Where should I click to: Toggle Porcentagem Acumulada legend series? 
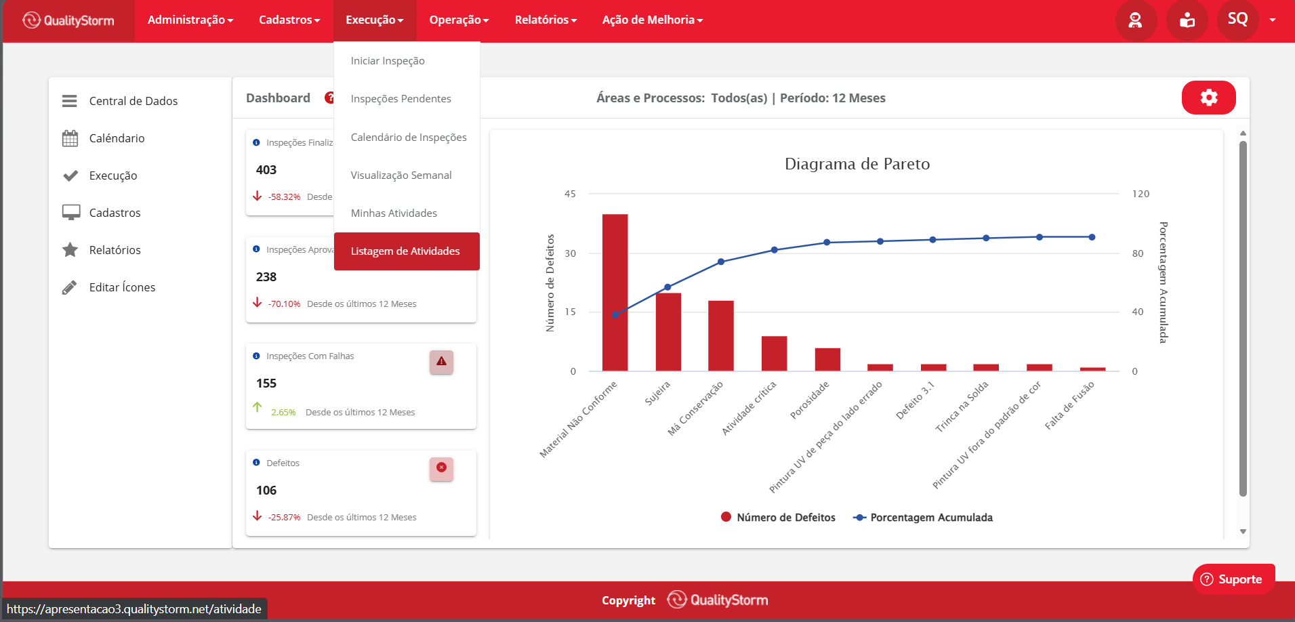(x=923, y=518)
